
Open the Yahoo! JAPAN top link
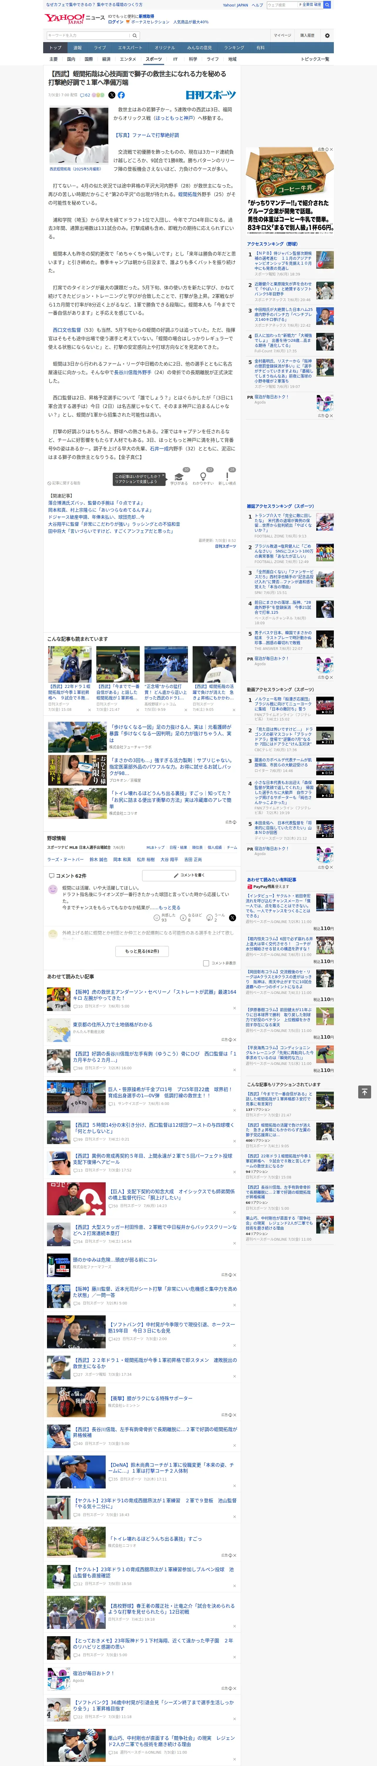pos(235,5)
